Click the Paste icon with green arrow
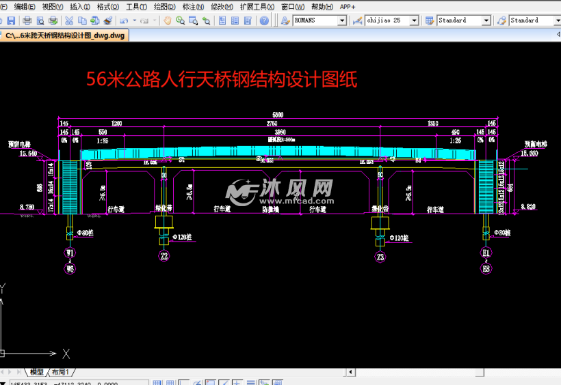Image resolution: width=561 pixels, height=385 pixels. point(95,20)
